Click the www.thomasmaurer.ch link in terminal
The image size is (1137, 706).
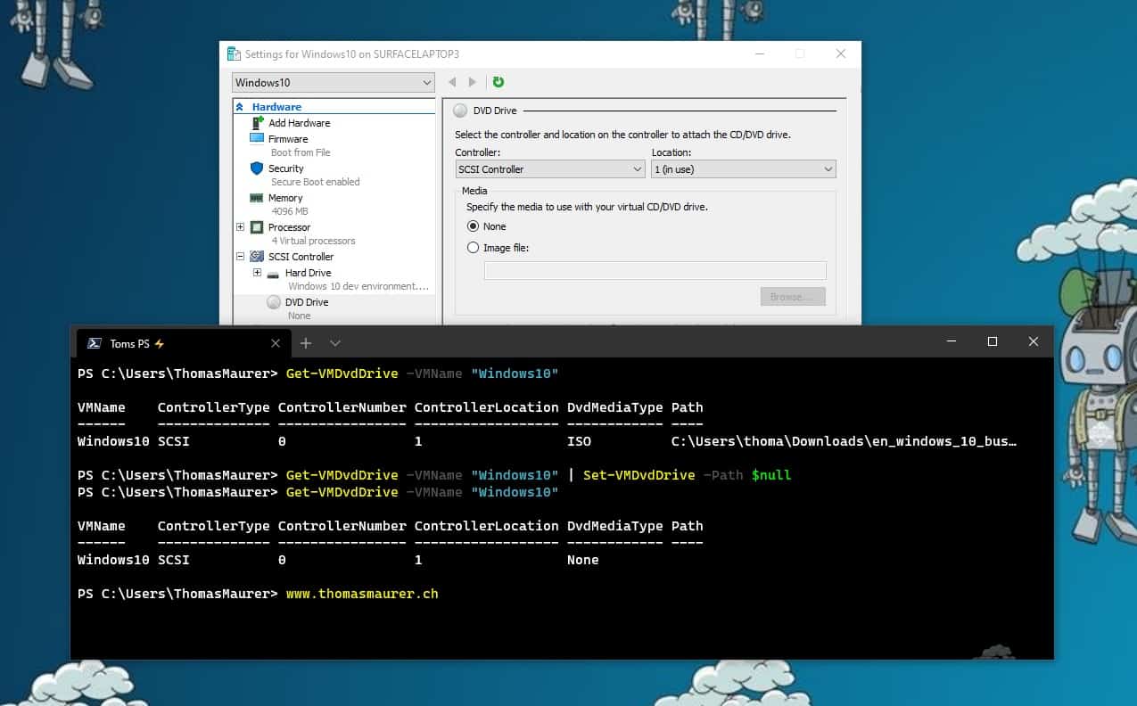pos(361,593)
